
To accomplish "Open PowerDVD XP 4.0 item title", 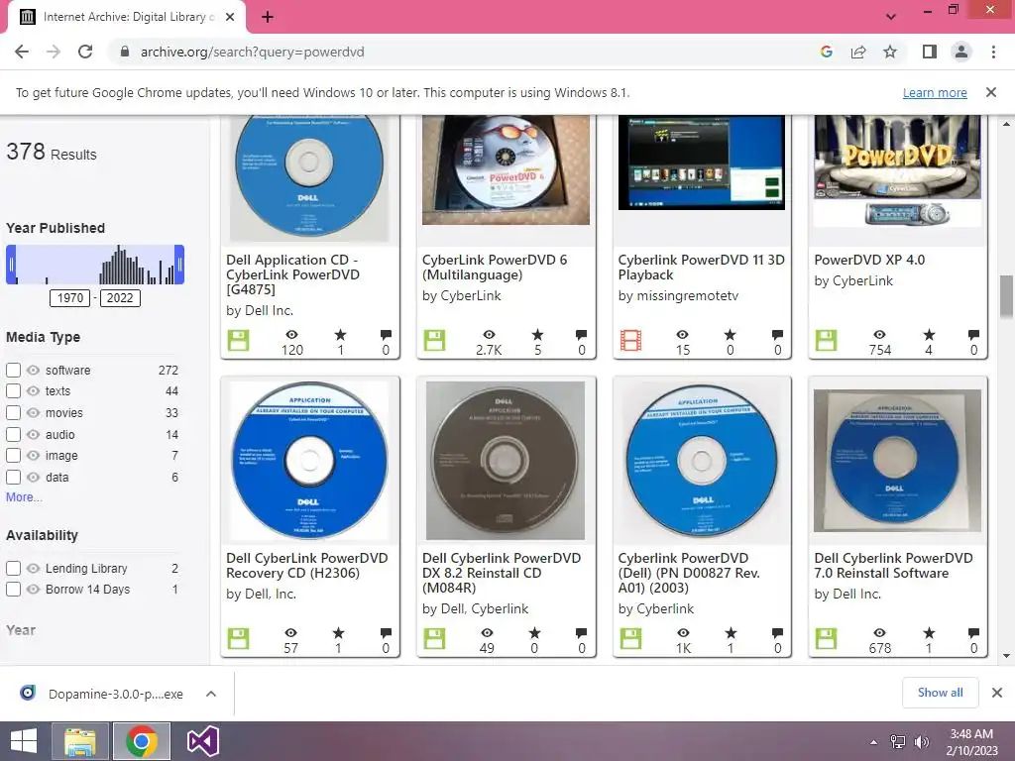I will pyautogui.click(x=869, y=260).
